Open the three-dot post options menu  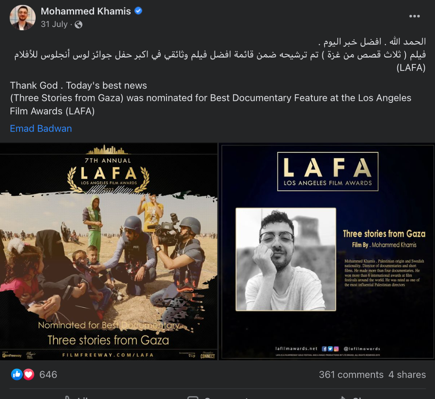tap(414, 16)
